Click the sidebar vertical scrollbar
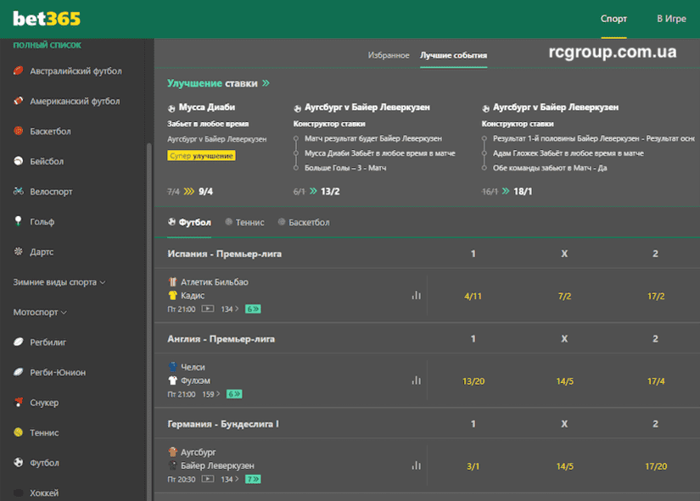Image resolution: width=700 pixels, height=501 pixels. [x=149, y=321]
